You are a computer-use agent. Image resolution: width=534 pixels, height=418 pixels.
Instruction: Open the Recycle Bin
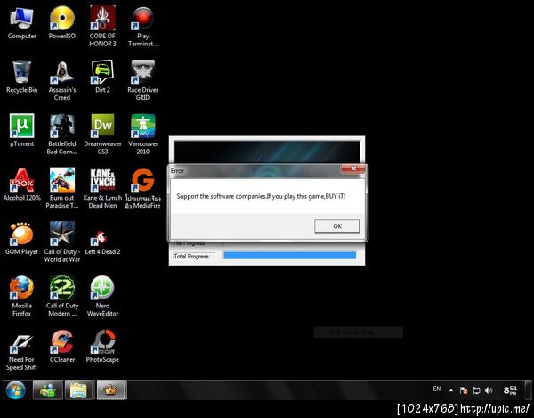pos(21,77)
